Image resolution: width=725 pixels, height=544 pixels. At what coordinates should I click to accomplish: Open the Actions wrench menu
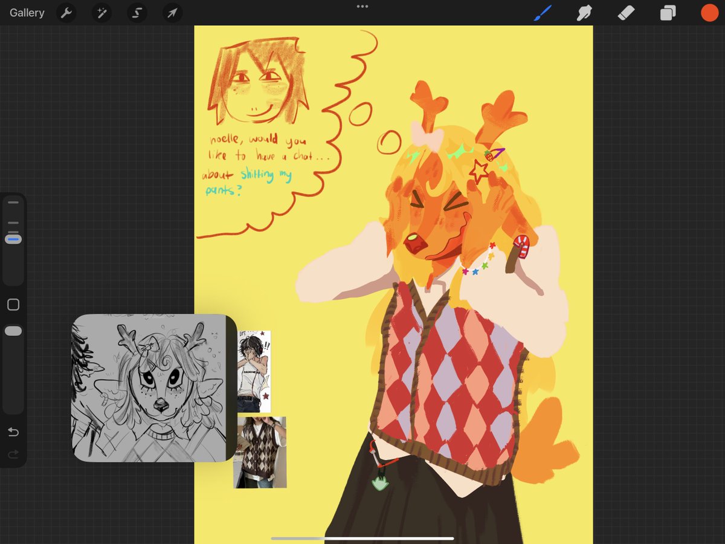(66, 13)
